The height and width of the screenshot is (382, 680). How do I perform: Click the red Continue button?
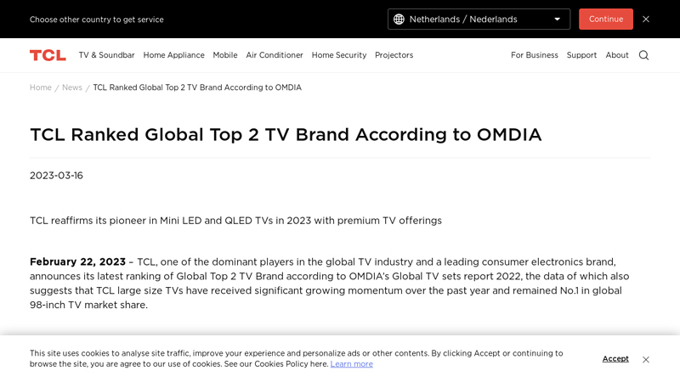coord(605,19)
